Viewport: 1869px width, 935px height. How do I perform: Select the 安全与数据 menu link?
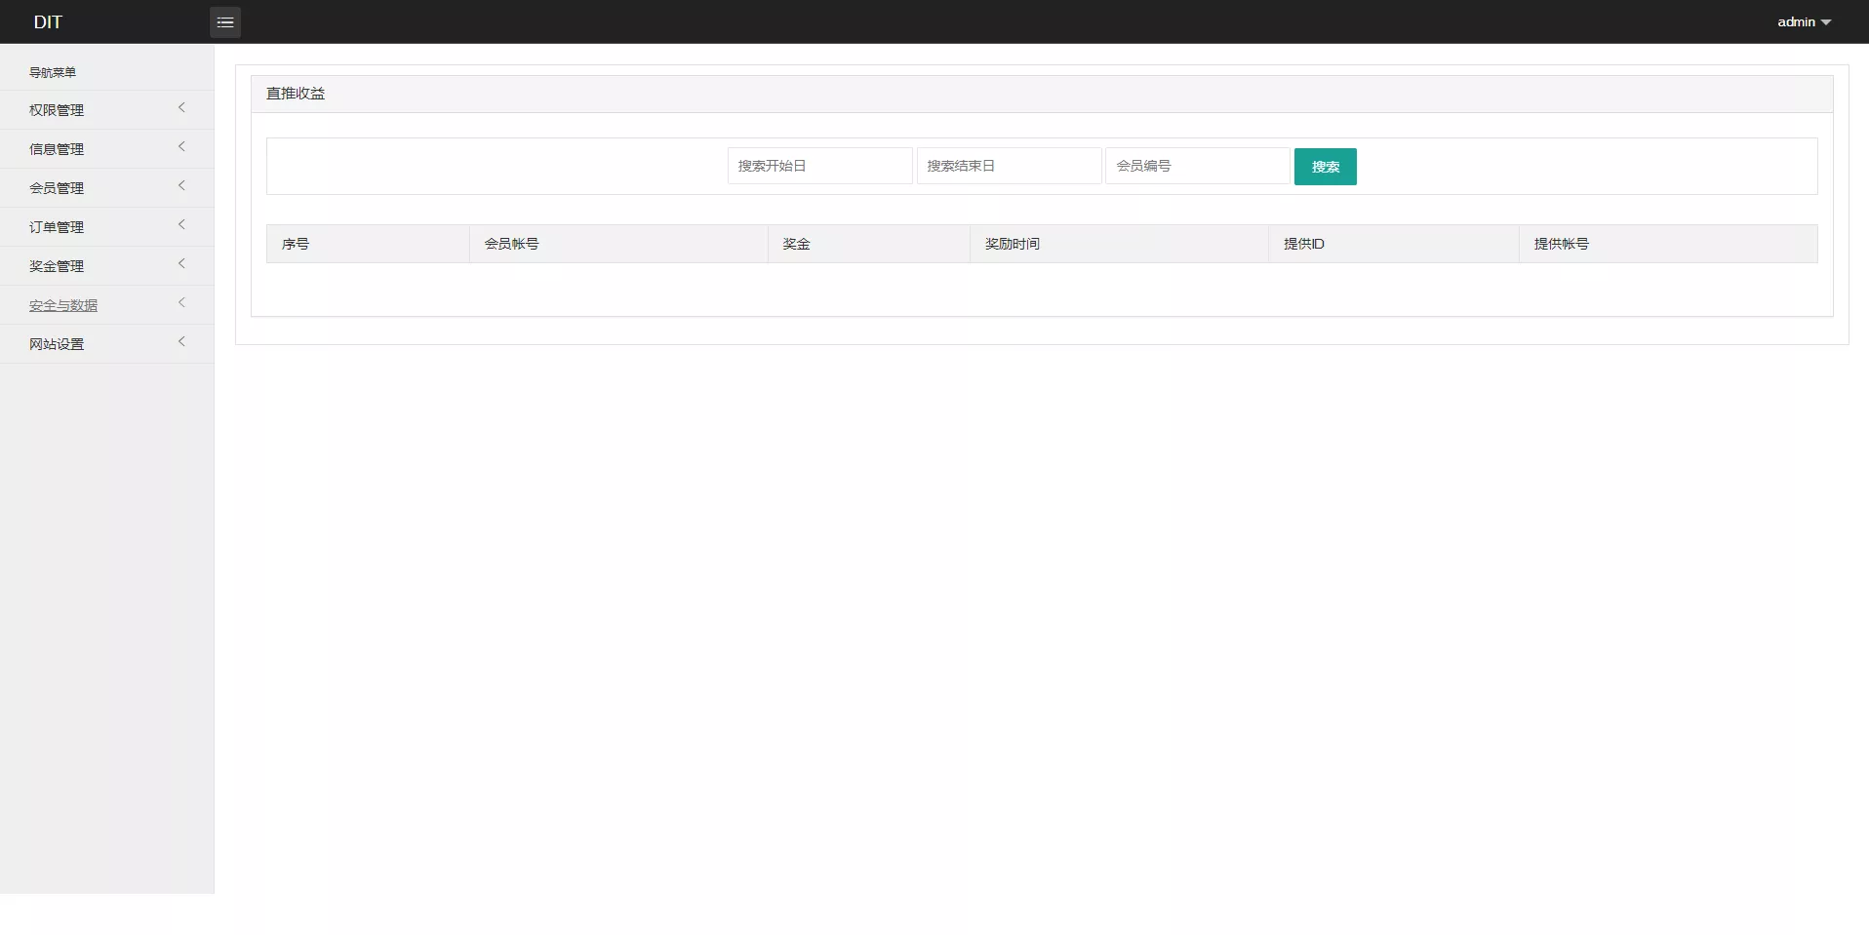63,305
